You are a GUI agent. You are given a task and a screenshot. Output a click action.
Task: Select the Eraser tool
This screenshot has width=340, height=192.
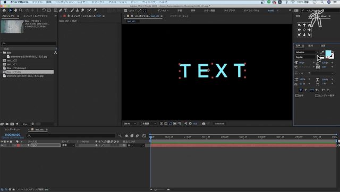82,10
